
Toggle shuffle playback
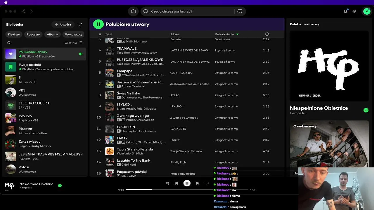pyautogui.click(x=167, y=183)
